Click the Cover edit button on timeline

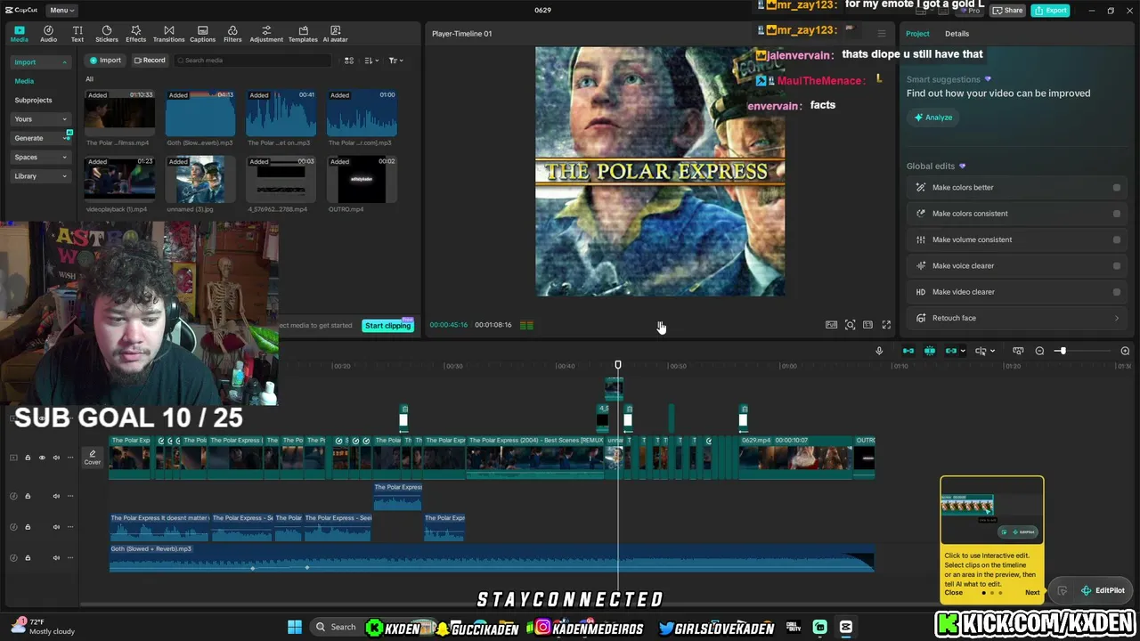[x=92, y=458]
